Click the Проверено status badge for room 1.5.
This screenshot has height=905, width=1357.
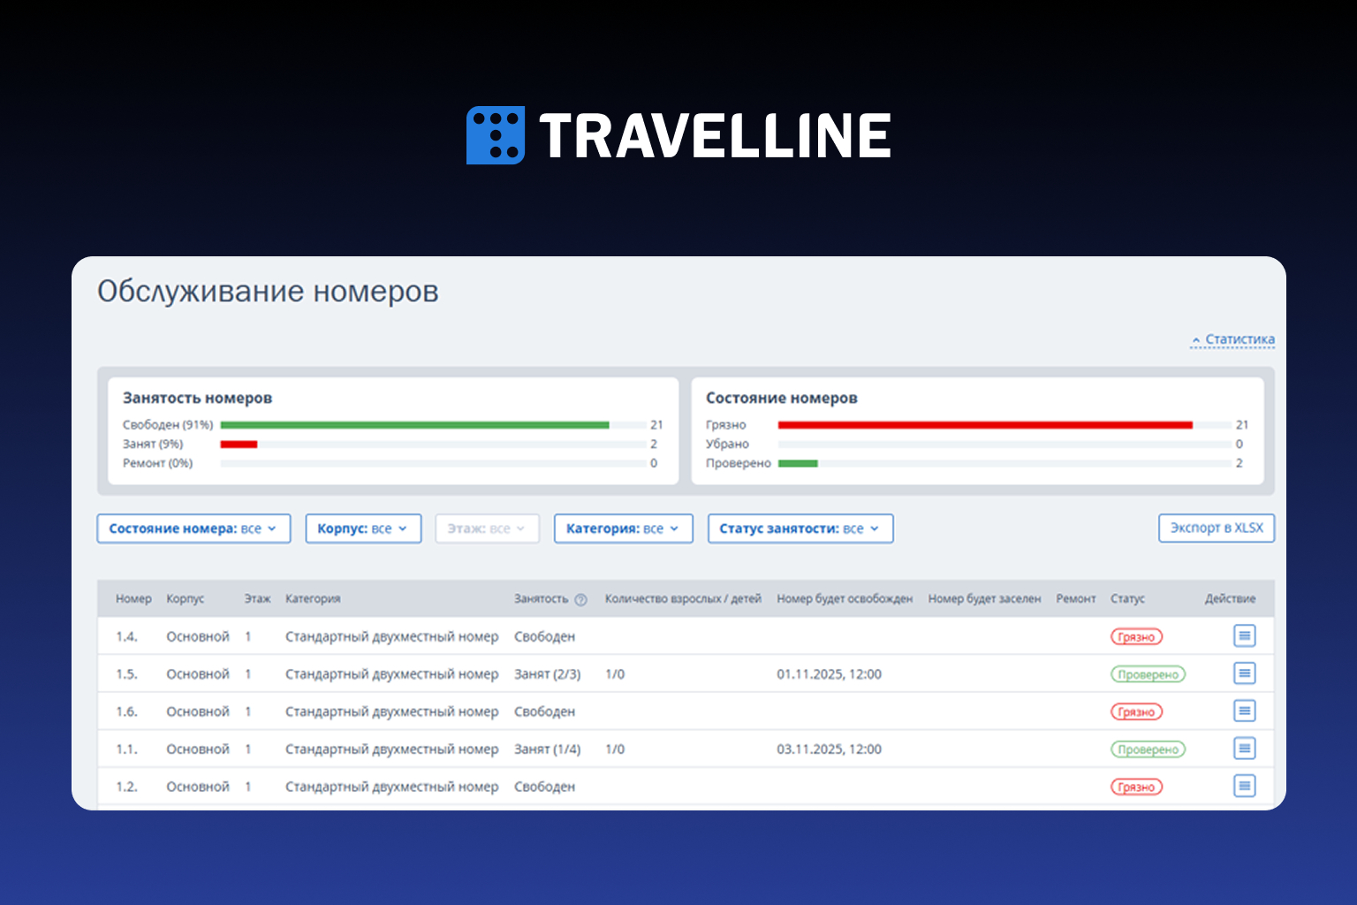1148,674
